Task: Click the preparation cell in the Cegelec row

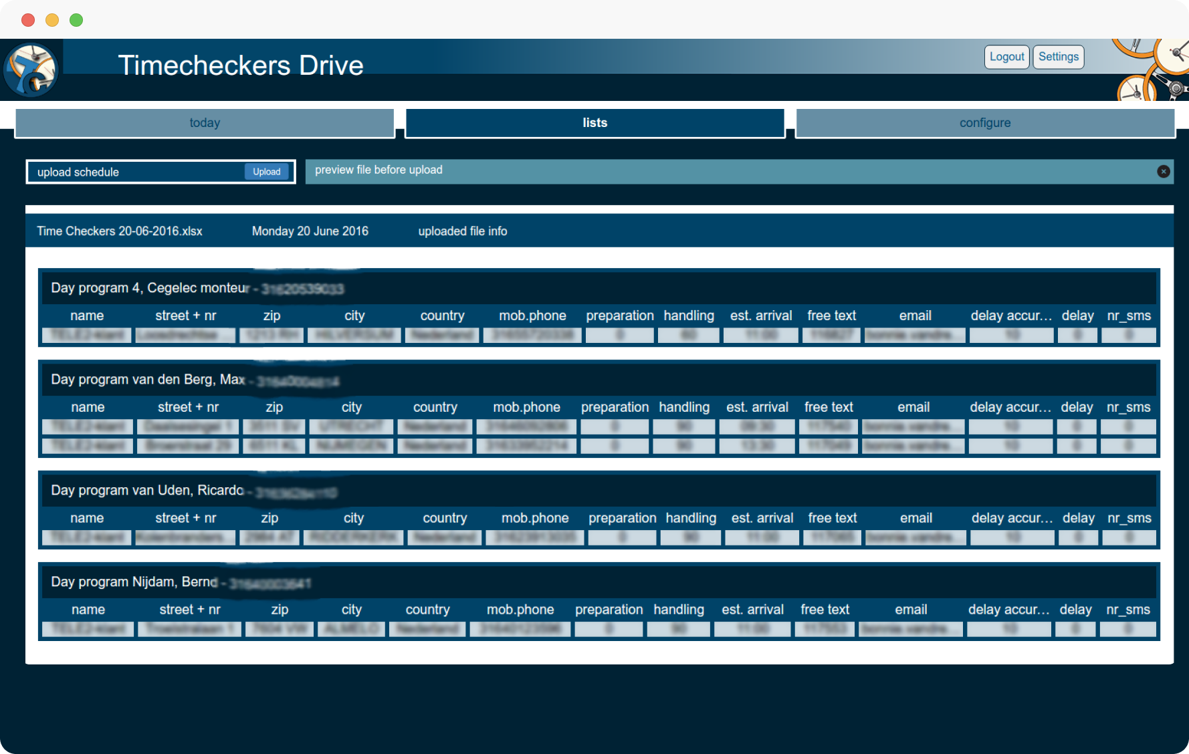Action: pos(619,335)
